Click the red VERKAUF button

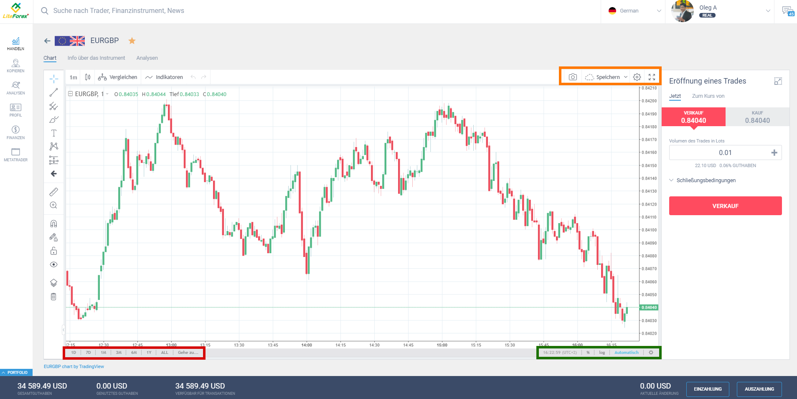click(x=725, y=206)
